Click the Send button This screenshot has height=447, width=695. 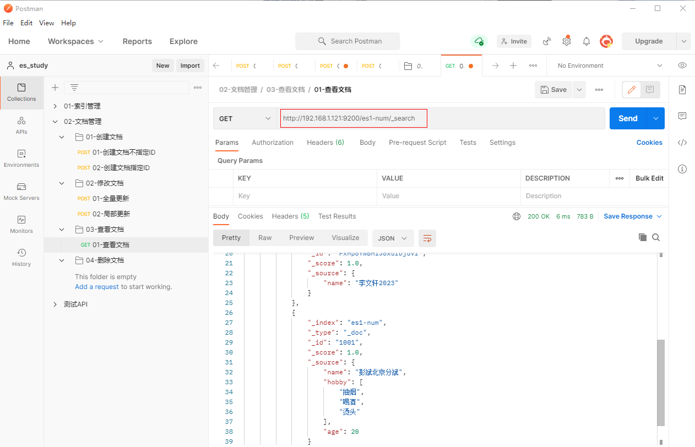pos(628,118)
